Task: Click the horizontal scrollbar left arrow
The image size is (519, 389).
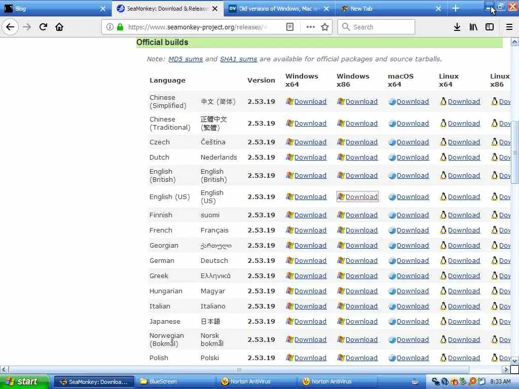Action: tap(4, 369)
